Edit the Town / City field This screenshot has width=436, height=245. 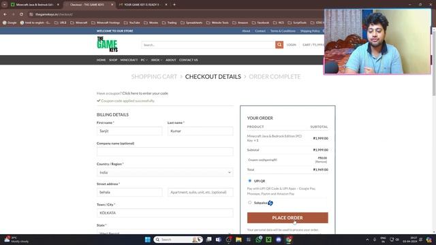165,213
